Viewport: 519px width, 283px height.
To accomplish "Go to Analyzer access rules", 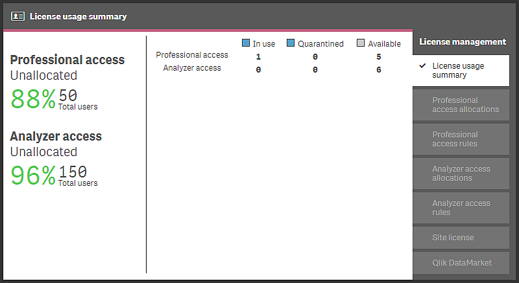I will (x=461, y=208).
